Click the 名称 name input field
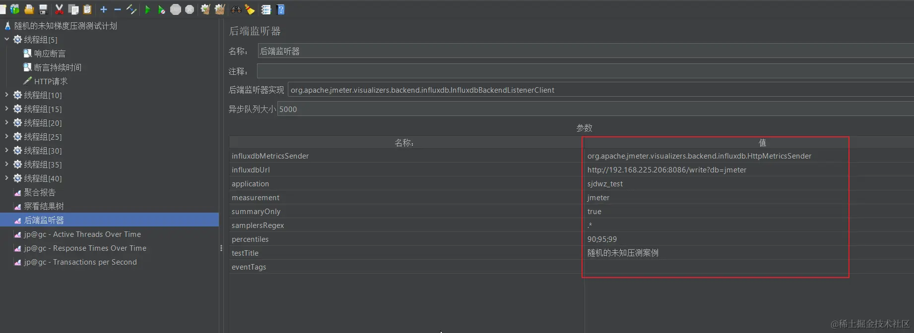This screenshot has width=914, height=333. pyautogui.click(x=586, y=51)
